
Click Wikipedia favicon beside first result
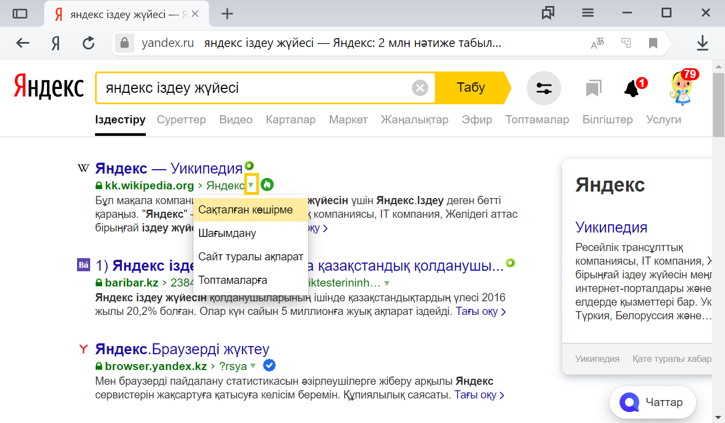pyautogui.click(x=83, y=168)
